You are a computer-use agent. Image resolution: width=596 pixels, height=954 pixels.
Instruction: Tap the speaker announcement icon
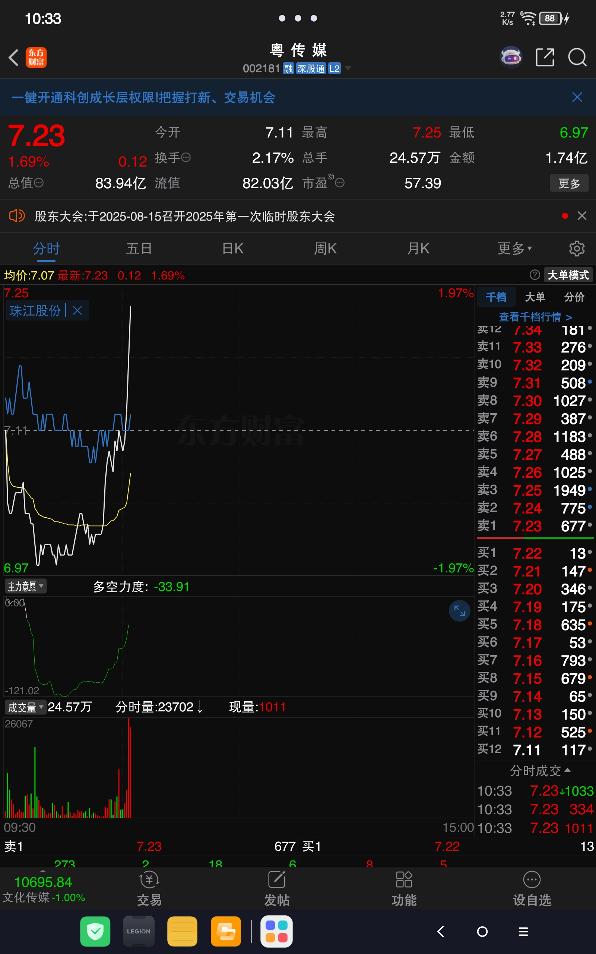tap(17, 216)
